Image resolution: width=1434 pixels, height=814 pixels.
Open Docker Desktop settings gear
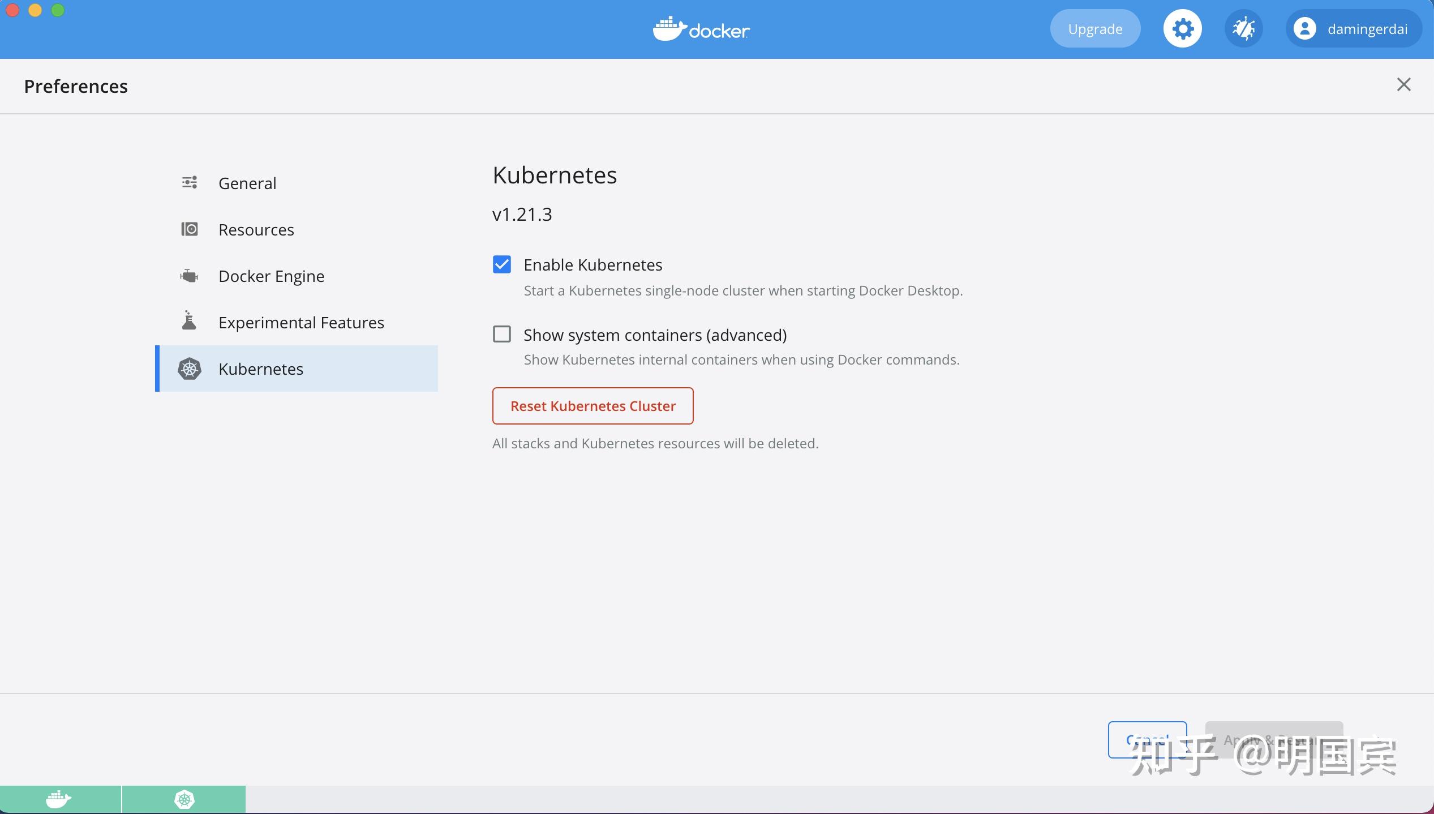[1182, 28]
